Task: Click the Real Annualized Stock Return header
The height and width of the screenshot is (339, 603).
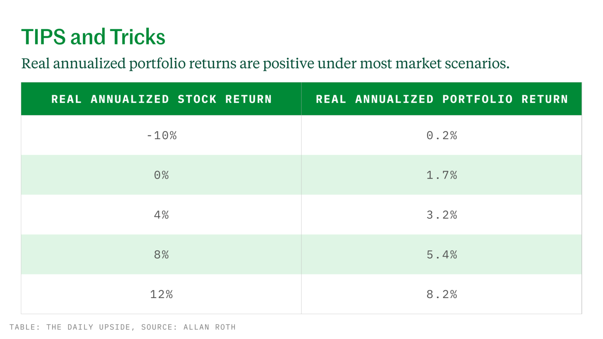Action: pyautogui.click(x=161, y=99)
